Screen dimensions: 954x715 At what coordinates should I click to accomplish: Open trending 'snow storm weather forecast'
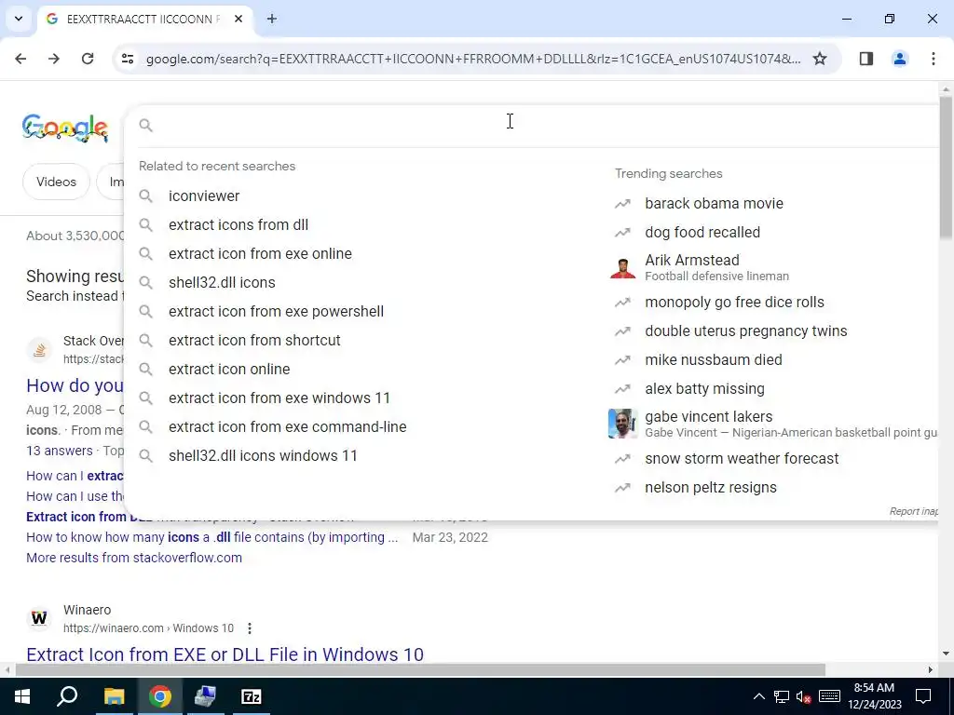pos(742,458)
